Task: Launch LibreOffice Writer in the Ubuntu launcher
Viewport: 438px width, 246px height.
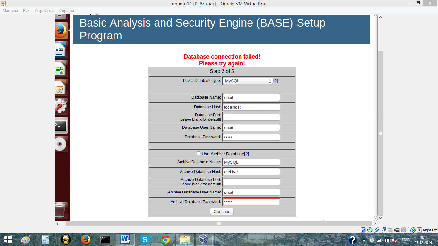Action: (61, 50)
